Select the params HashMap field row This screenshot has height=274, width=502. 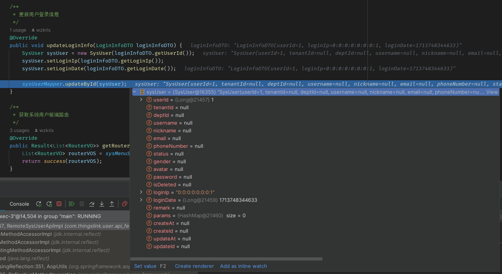(x=197, y=215)
